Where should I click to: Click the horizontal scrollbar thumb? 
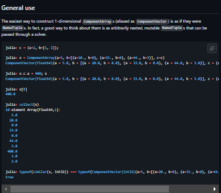point(90,189)
